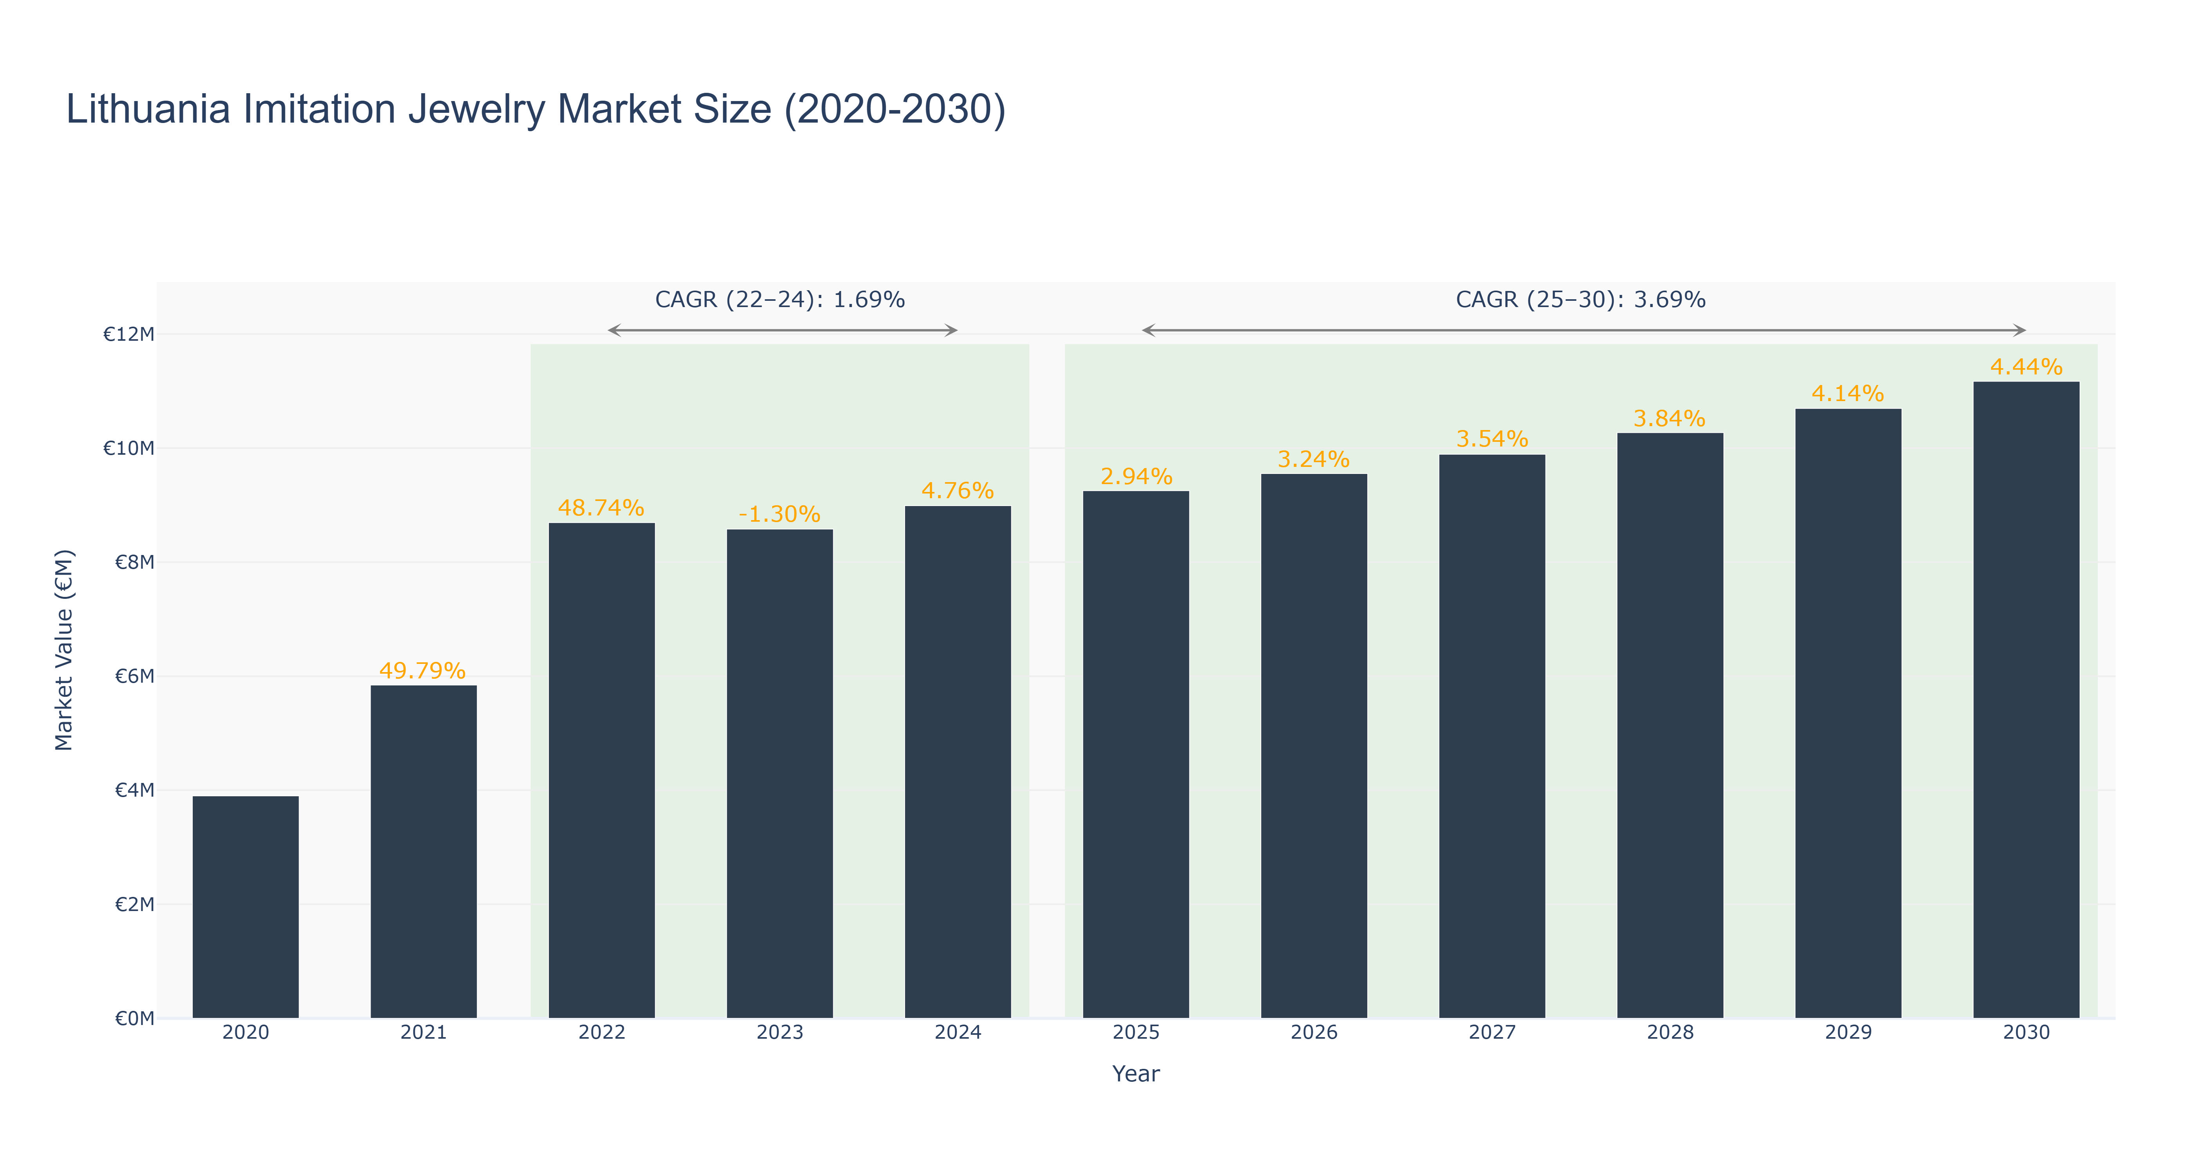Click the '€4M' y-axis tick label
The height and width of the screenshot is (1175, 2194).
pos(134,790)
